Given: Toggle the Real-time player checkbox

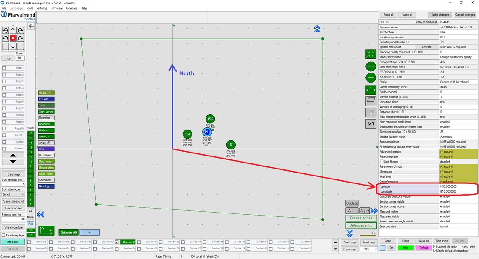Looking at the screenshot, I should click(x=3, y=235).
